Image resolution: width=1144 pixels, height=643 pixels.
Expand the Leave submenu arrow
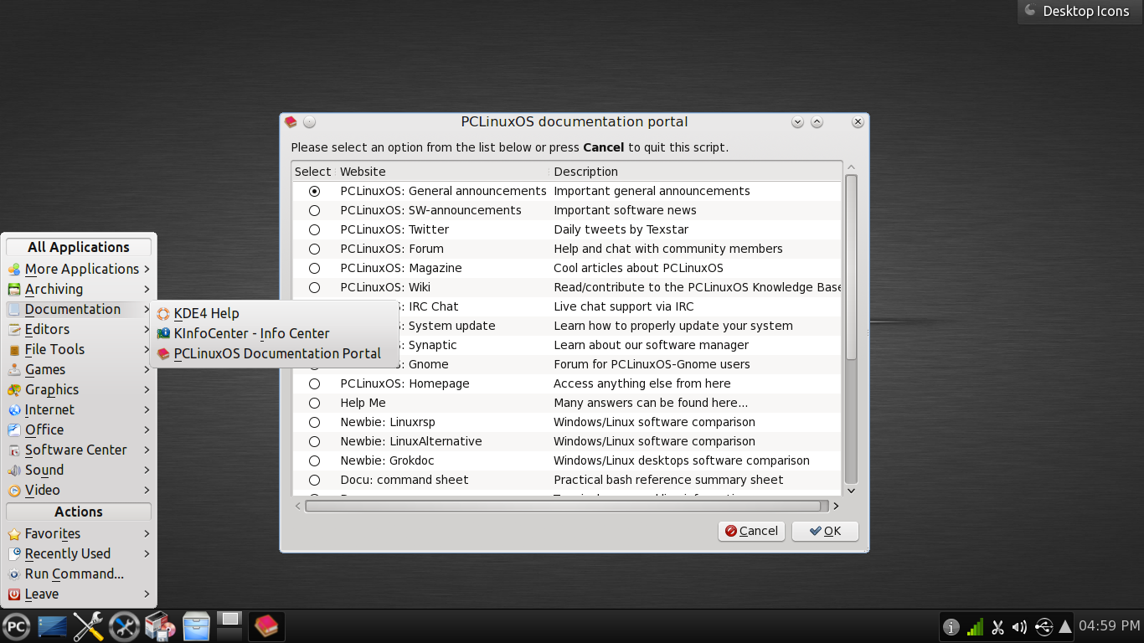tap(147, 594)
